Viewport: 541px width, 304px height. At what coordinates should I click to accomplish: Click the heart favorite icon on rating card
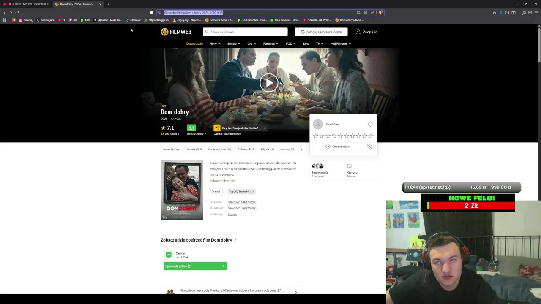pyautogui.click(x=371, y=125)
